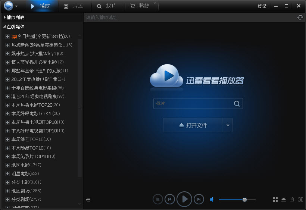Viewport: 306px width, 210px height.
Task: Toggle fullscreen mode icon
Action: click(301, 200)
